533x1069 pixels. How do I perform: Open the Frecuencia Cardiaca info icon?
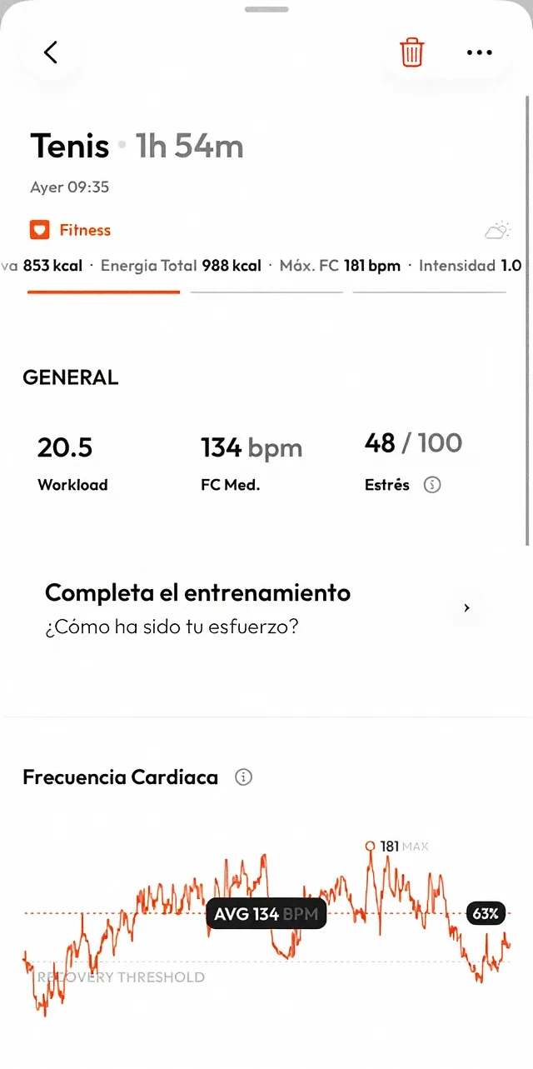pyautogui.click(x=243, y=777)
